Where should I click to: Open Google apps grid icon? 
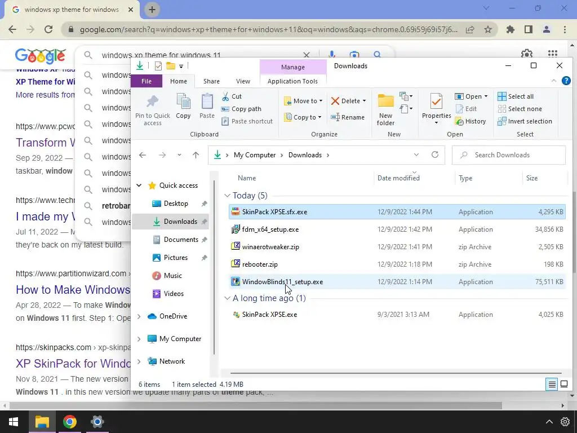[x=552, y=54]
